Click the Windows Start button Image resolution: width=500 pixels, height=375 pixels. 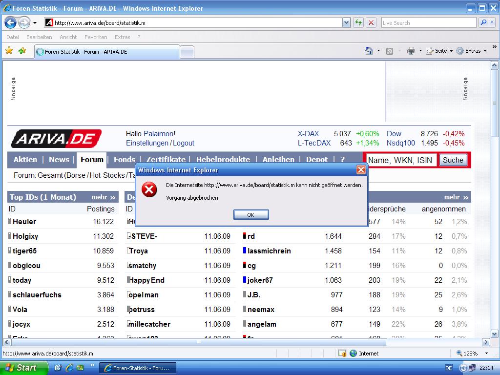coord(23,368)
